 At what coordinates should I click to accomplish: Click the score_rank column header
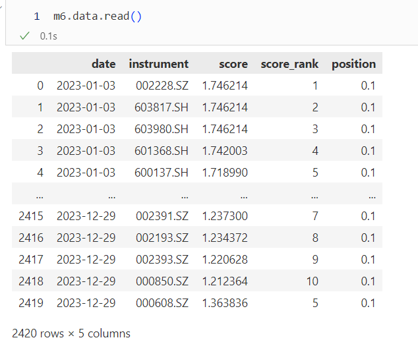pyautogui.click(x=289, y=64)
